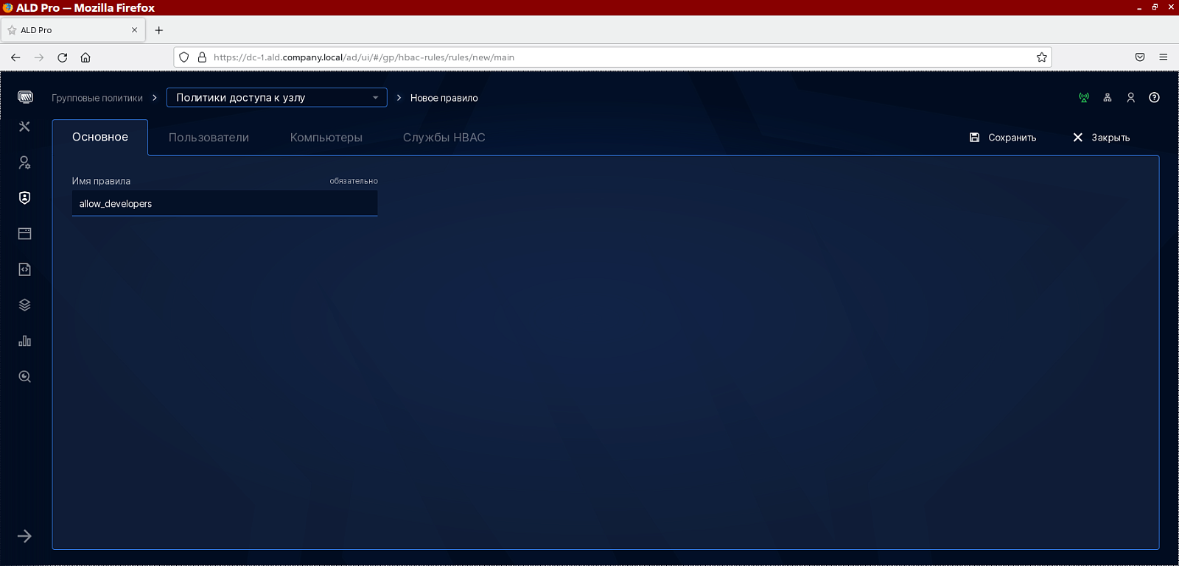Focus the Имя правила input field

click(x=225, y=203)
